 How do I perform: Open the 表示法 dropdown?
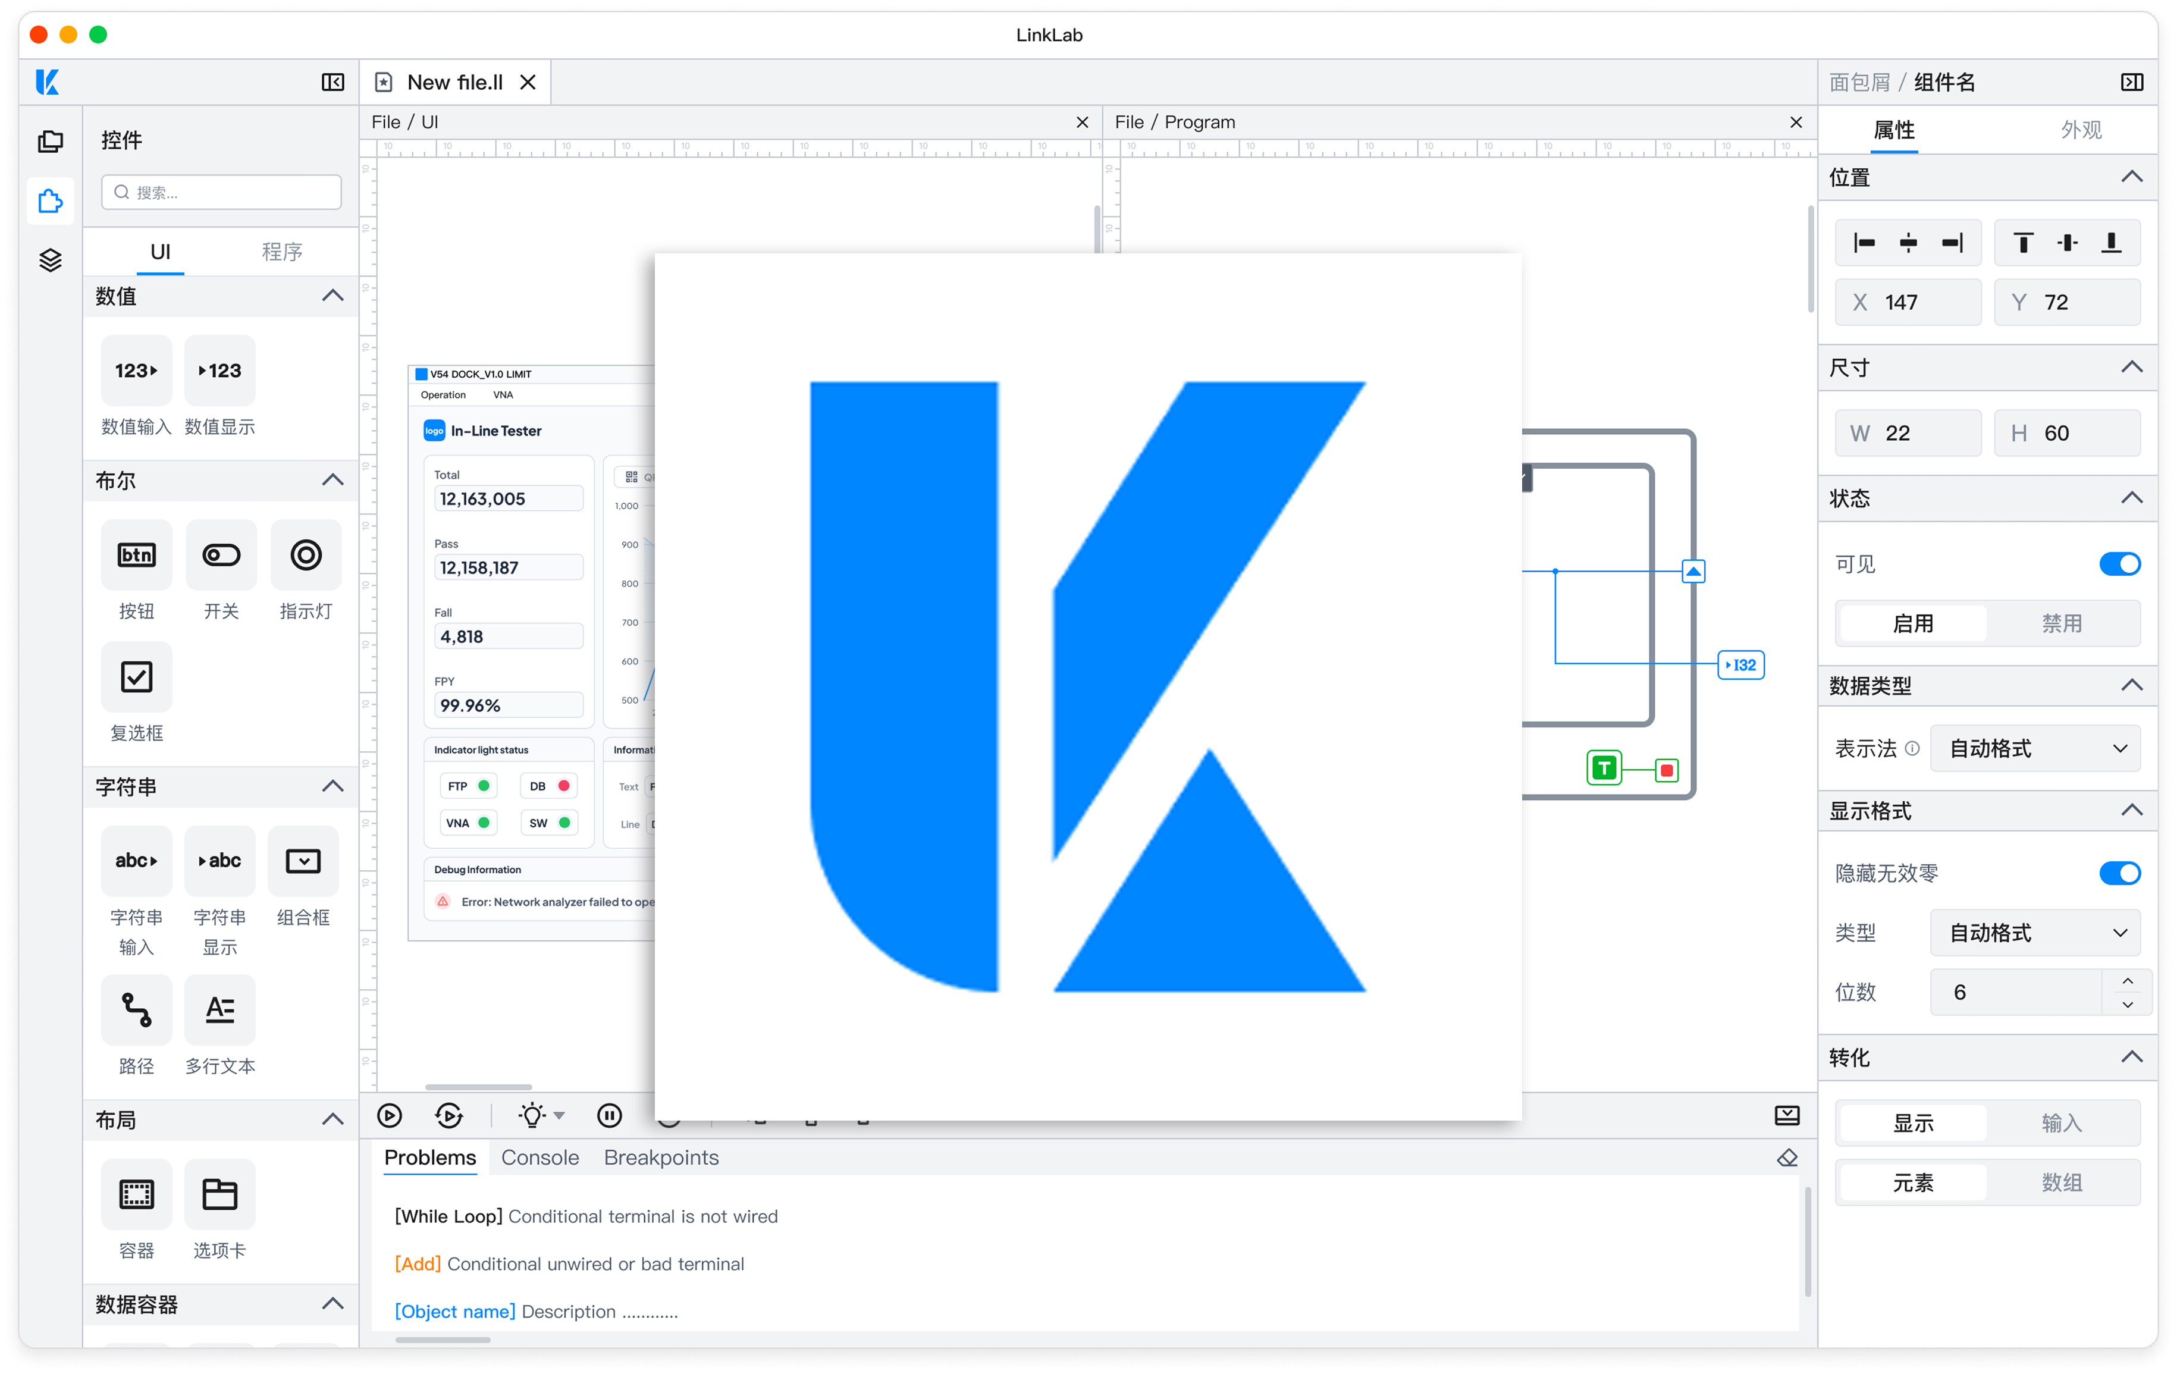(2035, 748)
